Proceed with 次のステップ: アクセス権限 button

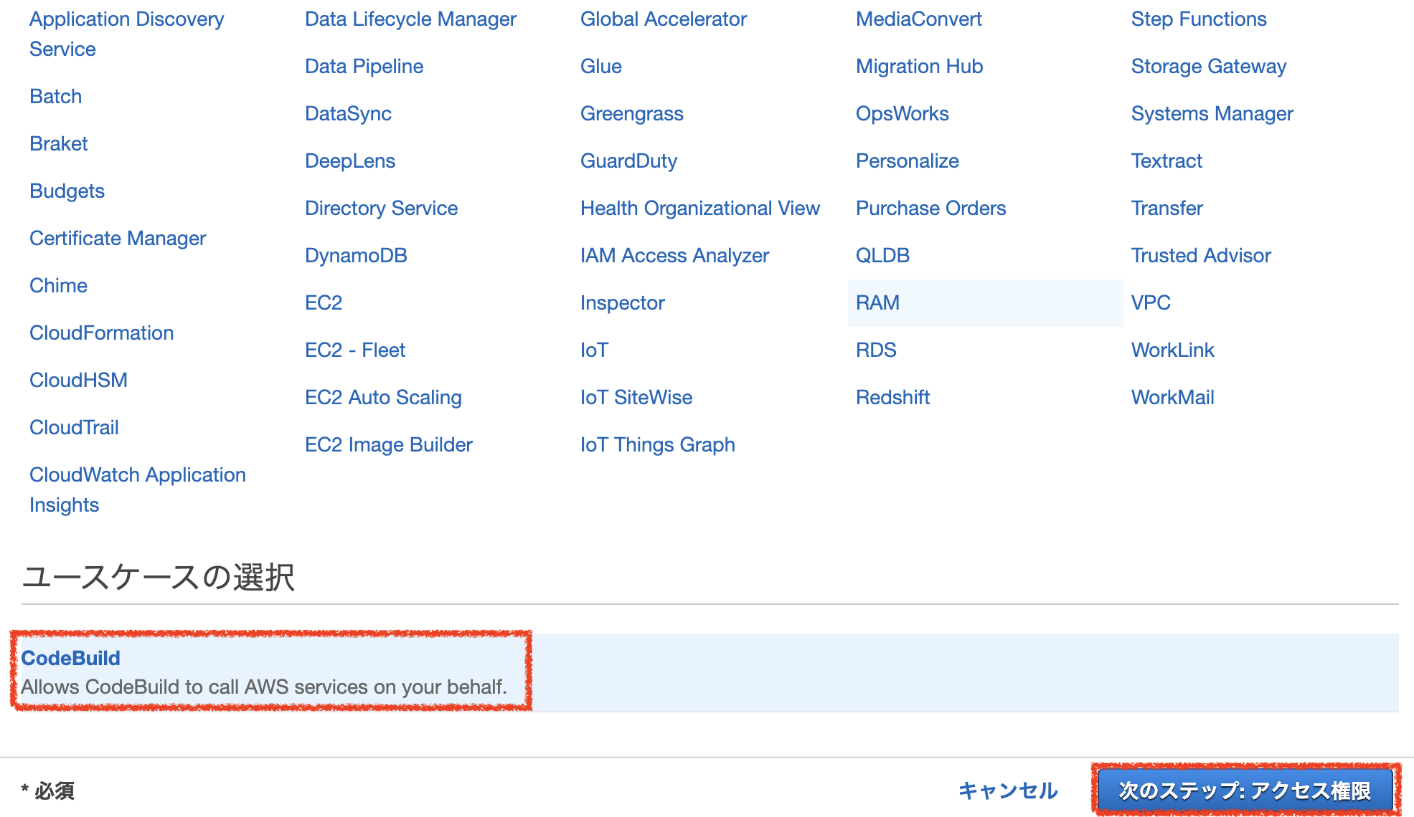(x=1245, y=790)
